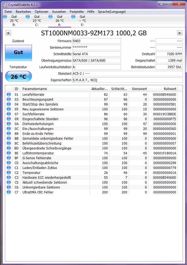The width and height of the screenshot is (187, 265).
Task: Open the Bearbeiten menu
Action: (x=23, y=12)
